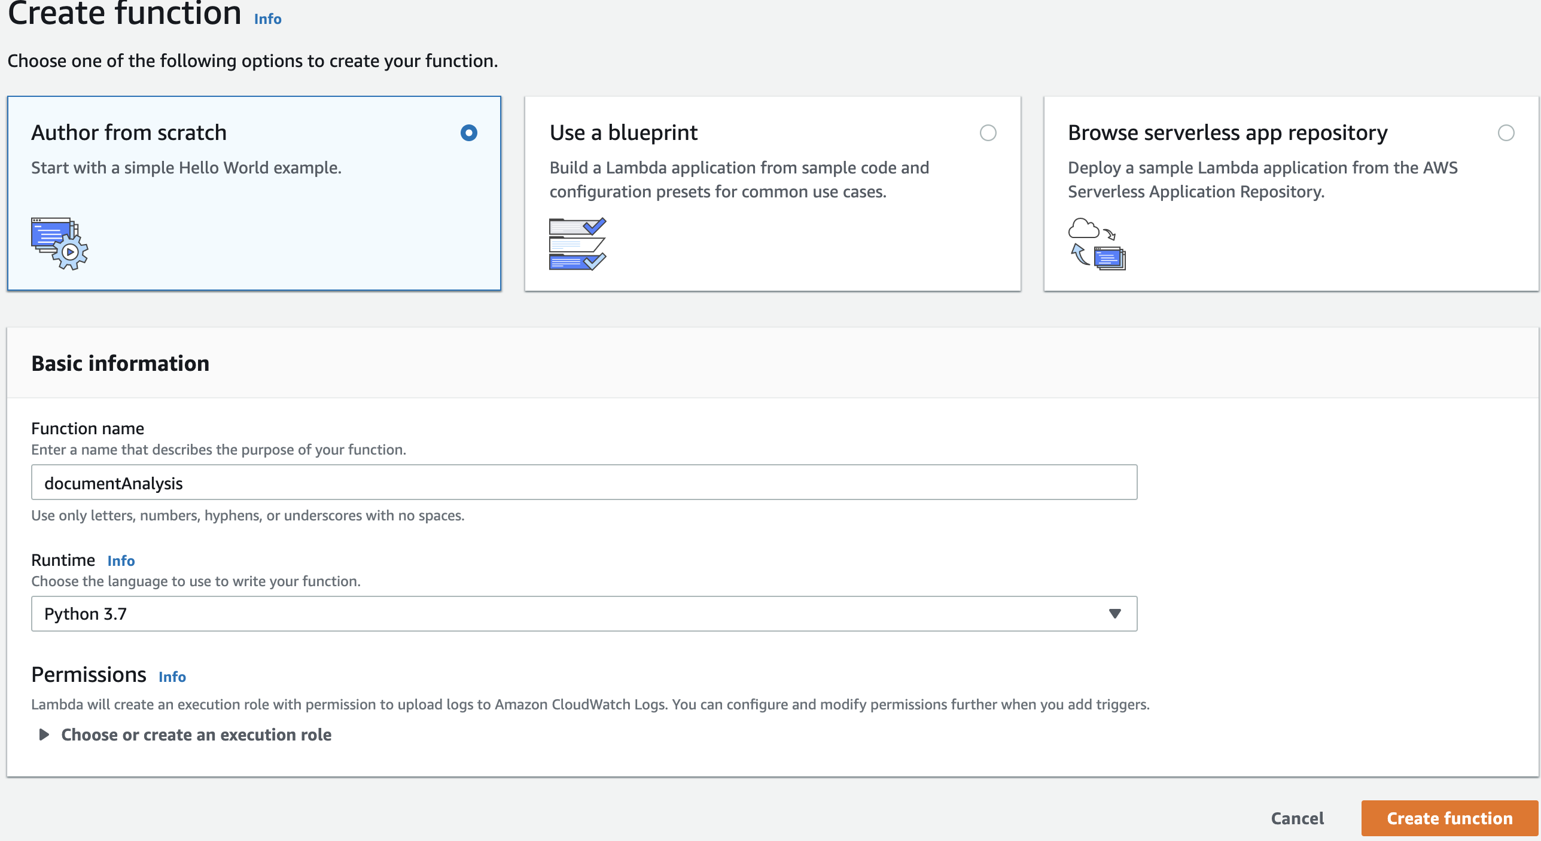Image resolution: width=1541 pixels, height=841 pixels.
Task: Click the Basic information heading
Action: coord(120,364)
